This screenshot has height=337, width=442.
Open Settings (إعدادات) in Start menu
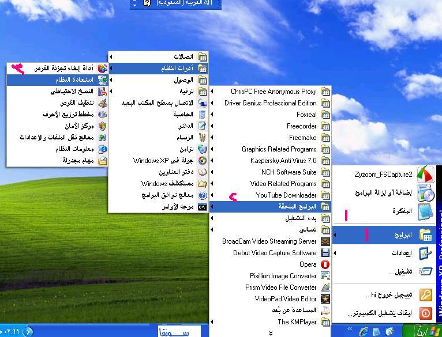[384, 253]
